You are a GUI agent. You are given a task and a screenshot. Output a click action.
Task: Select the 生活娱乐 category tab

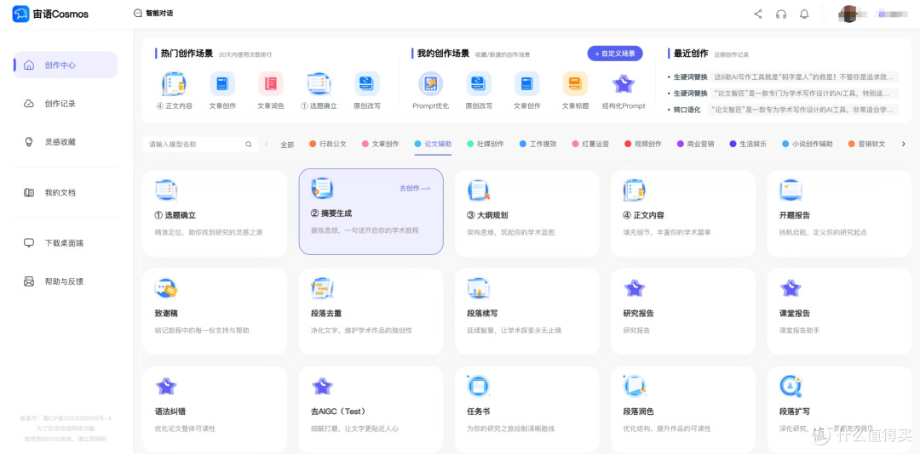[748, 144]
